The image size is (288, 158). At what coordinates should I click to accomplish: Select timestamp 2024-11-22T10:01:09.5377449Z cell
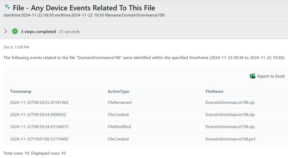(x=39, y=139)
